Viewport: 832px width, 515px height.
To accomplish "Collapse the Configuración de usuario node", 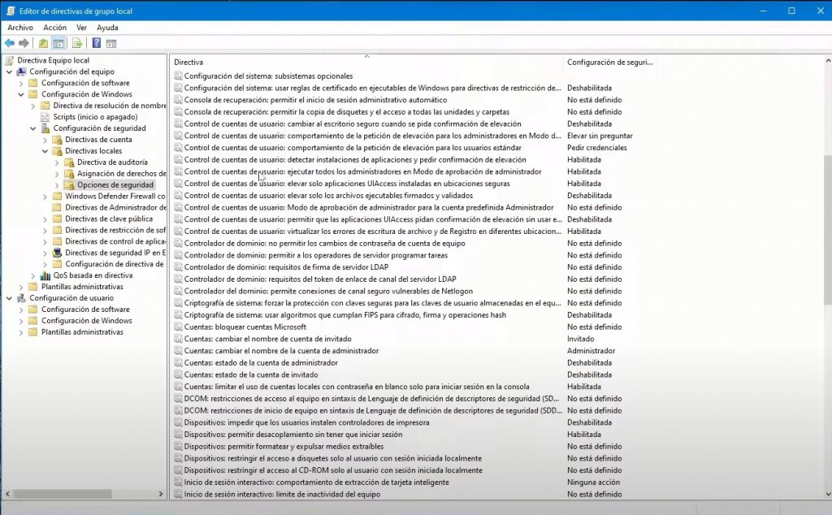I will coord(10,298).
